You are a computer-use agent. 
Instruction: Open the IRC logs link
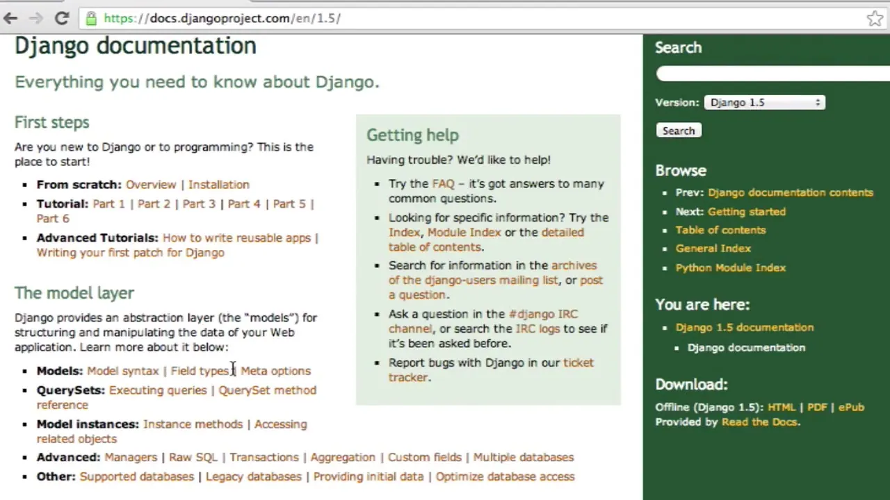[537, 329]
